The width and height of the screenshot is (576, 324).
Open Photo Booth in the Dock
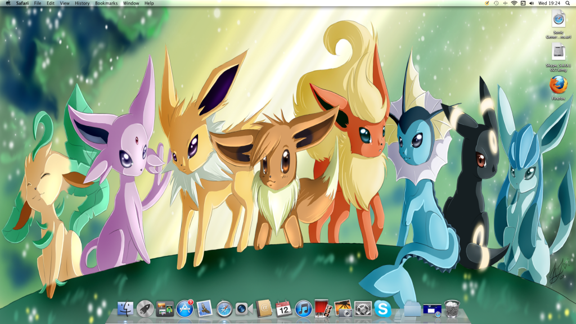coord(323,309)
